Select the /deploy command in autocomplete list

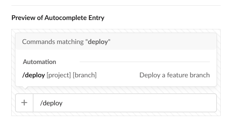(116, 75)
